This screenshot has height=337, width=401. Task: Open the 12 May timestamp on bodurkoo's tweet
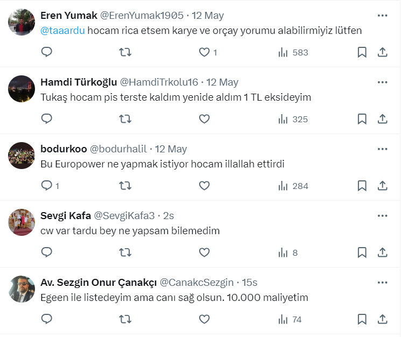click(171, 149)
